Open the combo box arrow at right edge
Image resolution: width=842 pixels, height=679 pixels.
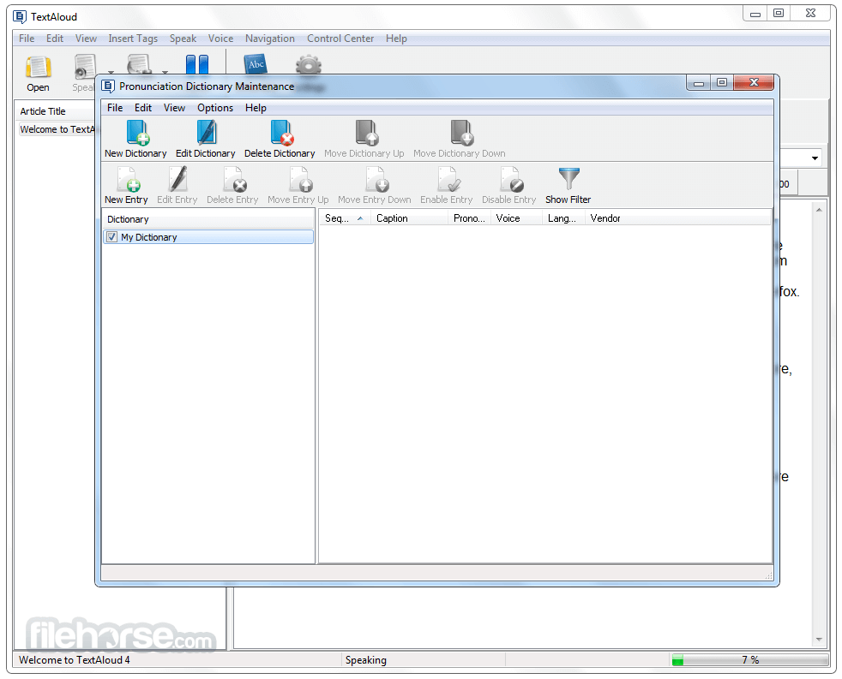coord(815,158)
